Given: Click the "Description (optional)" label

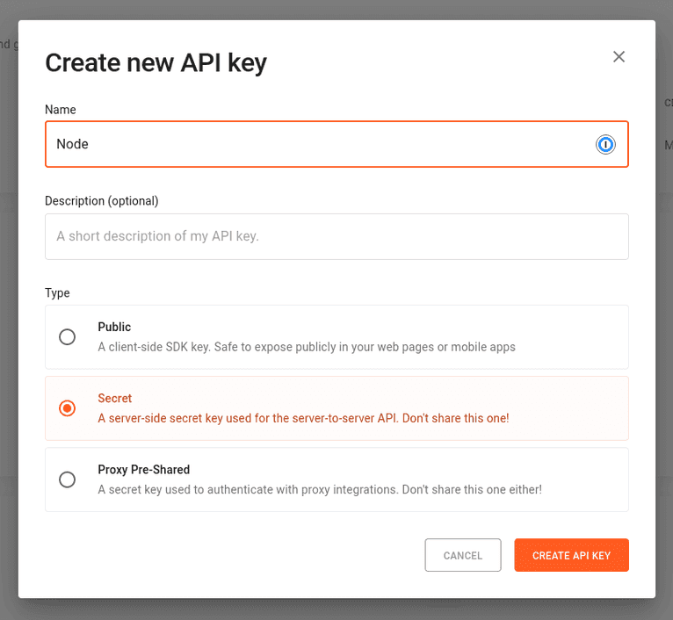Looking at the screenshot, I should tap(102, 200).
